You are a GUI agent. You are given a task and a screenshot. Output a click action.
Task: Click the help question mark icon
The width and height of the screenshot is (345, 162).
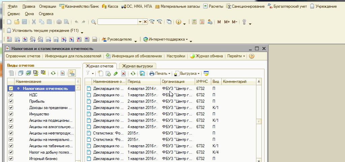251,56
